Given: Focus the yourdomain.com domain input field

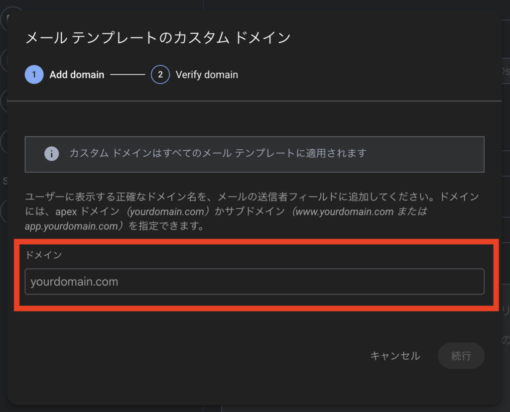Looking at the screenshot, I should pos(254,282).
